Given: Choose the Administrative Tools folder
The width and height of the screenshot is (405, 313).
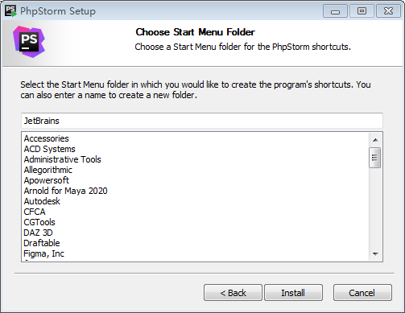Looking at the screenshot, I should click(62, 159).
